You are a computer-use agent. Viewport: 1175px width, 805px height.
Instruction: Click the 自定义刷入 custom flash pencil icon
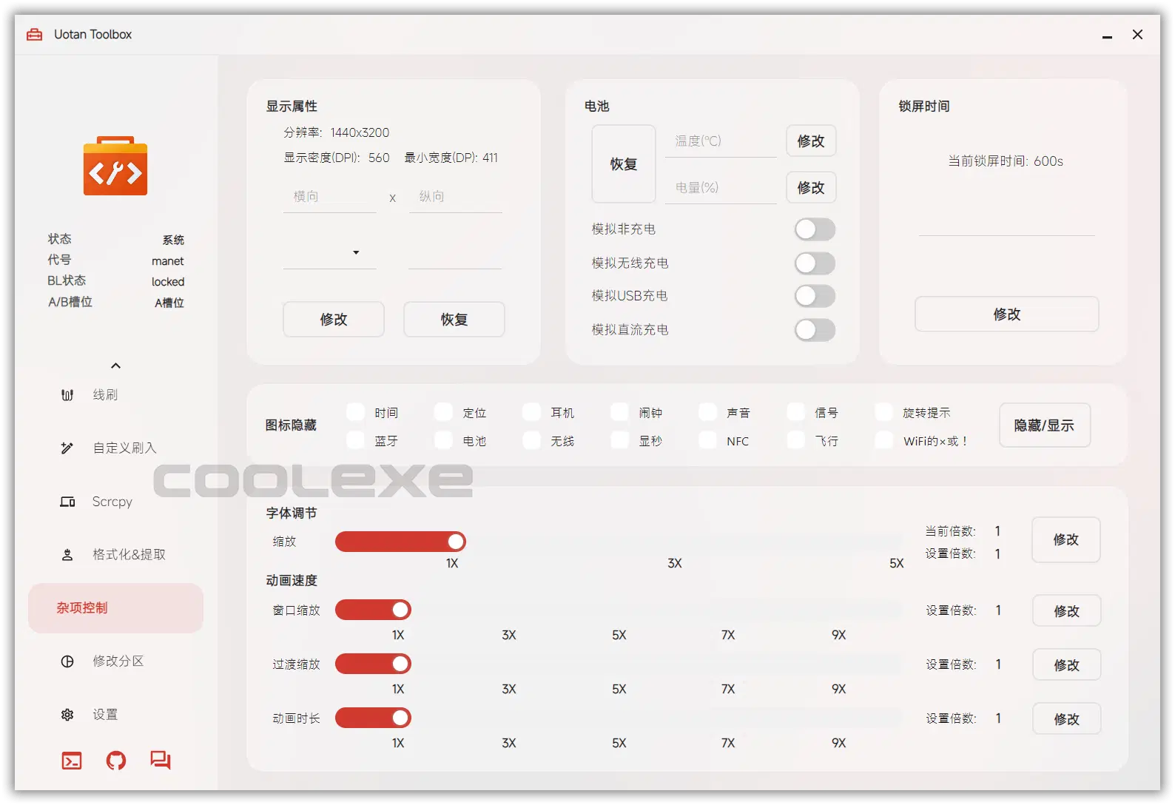pyautogui.click(x=67, y=448)
